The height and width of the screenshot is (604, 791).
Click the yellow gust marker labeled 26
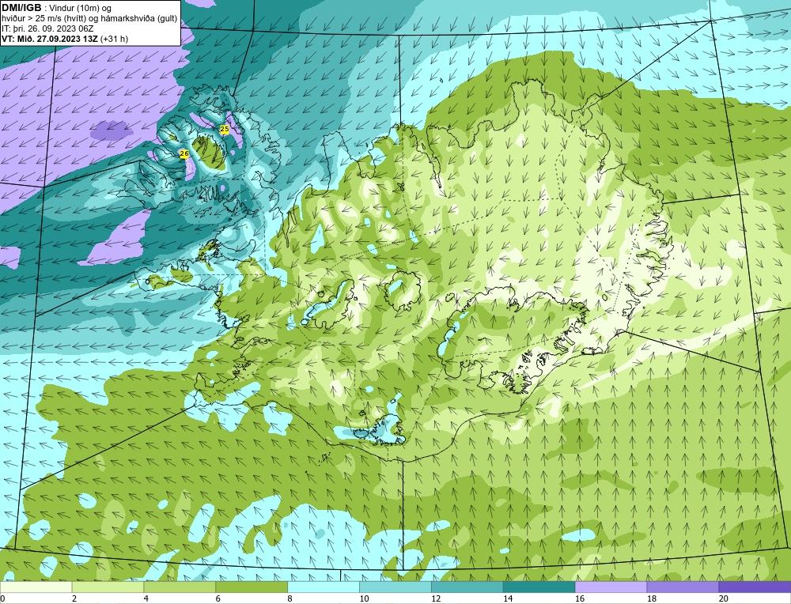(184, 153)
